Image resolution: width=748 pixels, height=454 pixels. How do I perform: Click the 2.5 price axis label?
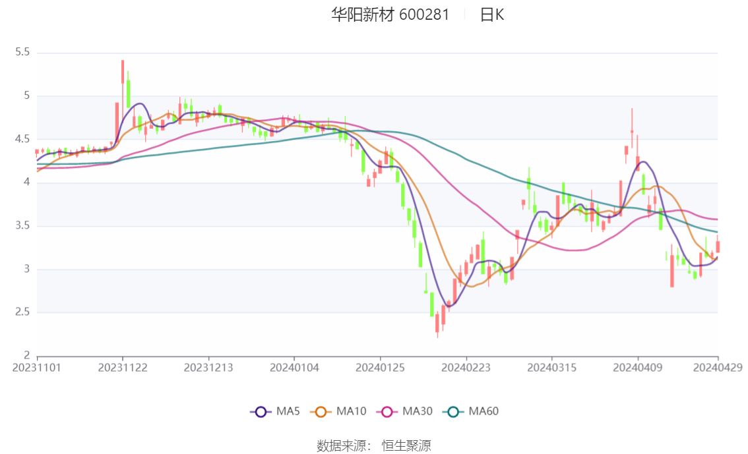click(x=22, y=312)
